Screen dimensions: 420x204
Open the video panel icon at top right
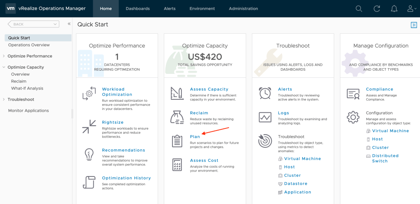[x=414, y=25]
